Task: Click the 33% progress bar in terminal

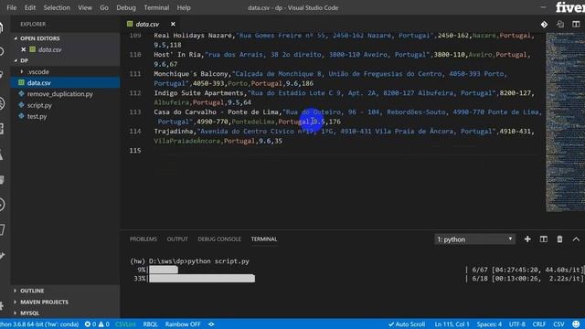Action: (202, 278)
